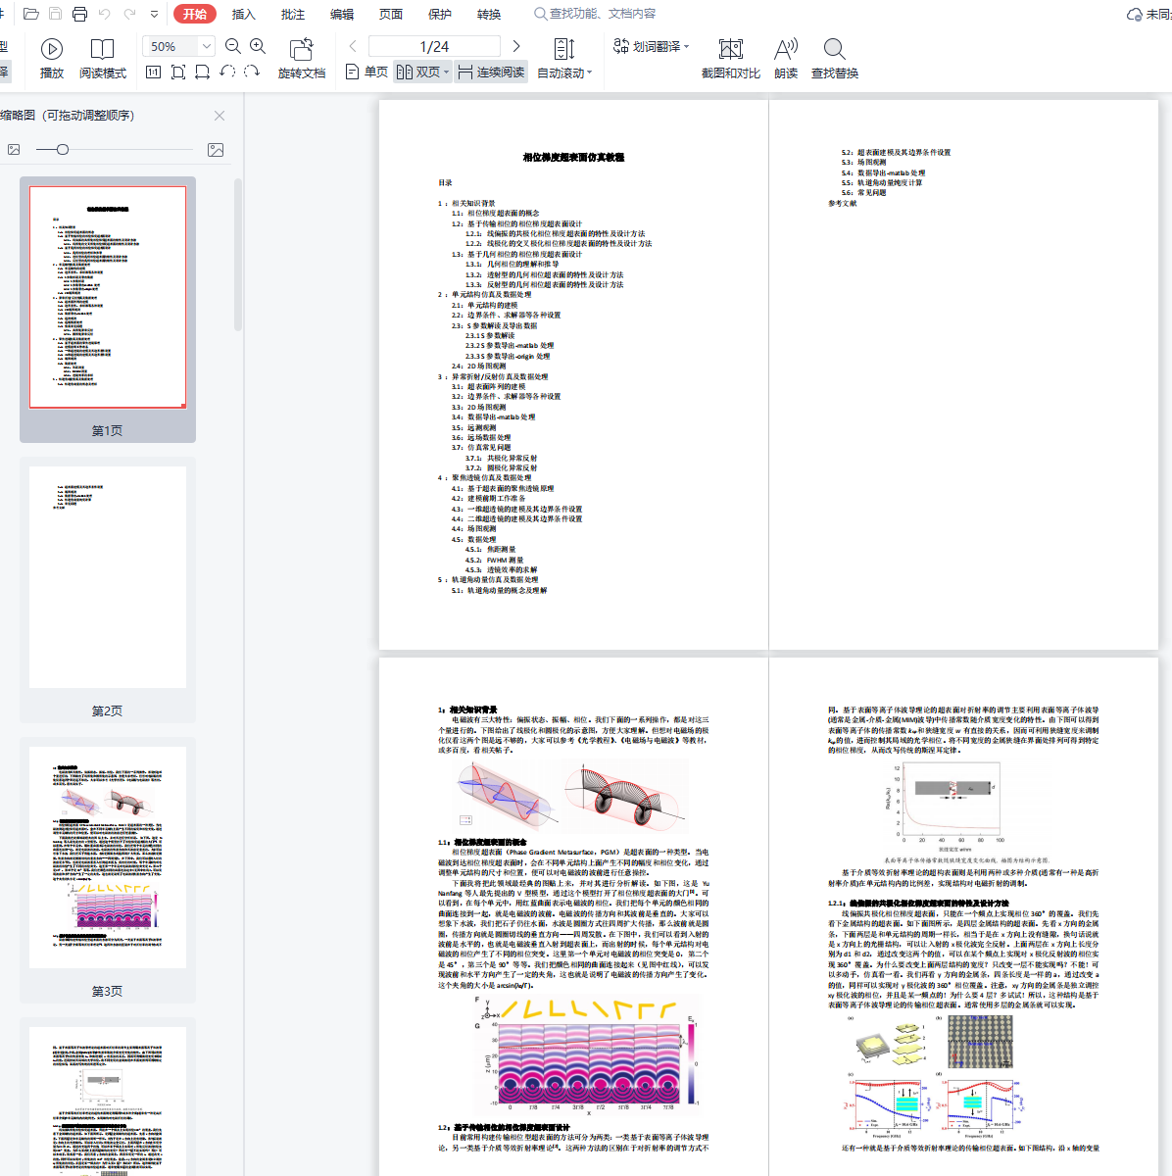The width and height of the screenshot is (1172, 1176).
Task: Click the small thumbnail size icon
Action: click(14, 149)
